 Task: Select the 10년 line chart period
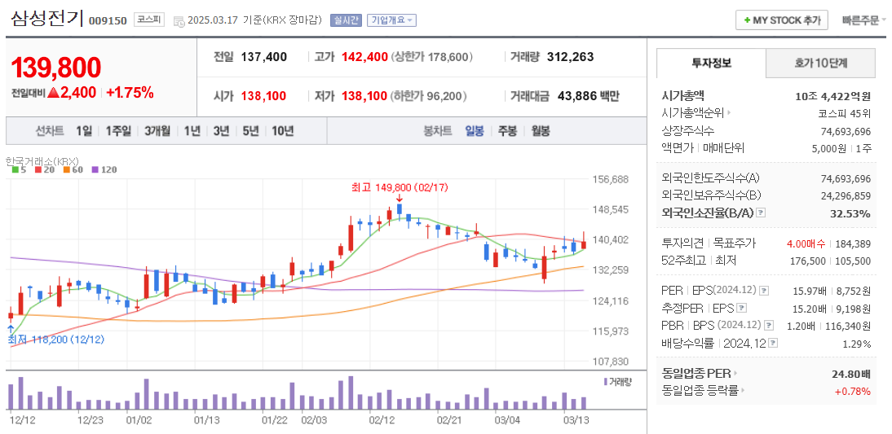283,131
